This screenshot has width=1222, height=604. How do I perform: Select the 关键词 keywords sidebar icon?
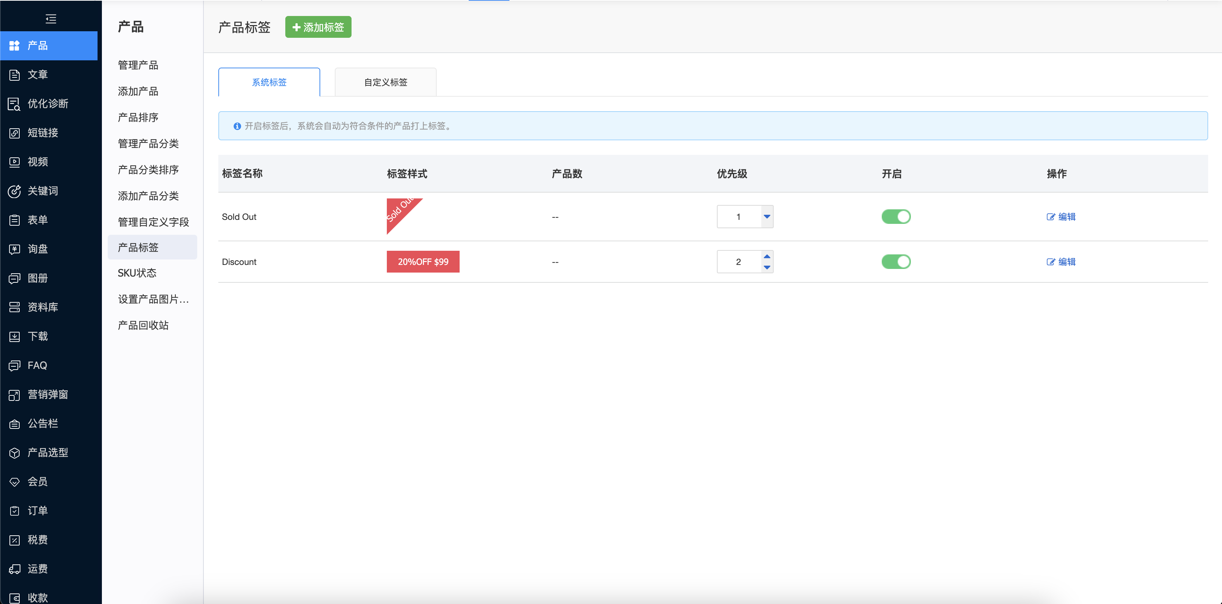coord(15,191)
